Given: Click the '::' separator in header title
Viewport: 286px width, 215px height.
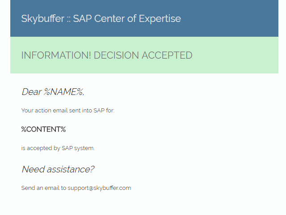Looking at the screenshot, I should pos(68,20).
